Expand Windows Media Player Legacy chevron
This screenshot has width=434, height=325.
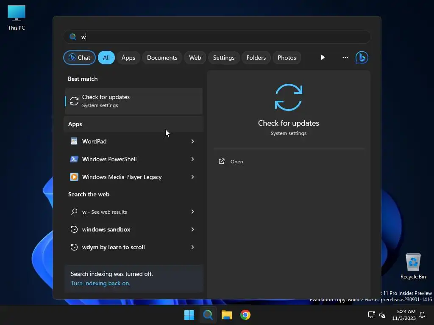pos(193,177)
